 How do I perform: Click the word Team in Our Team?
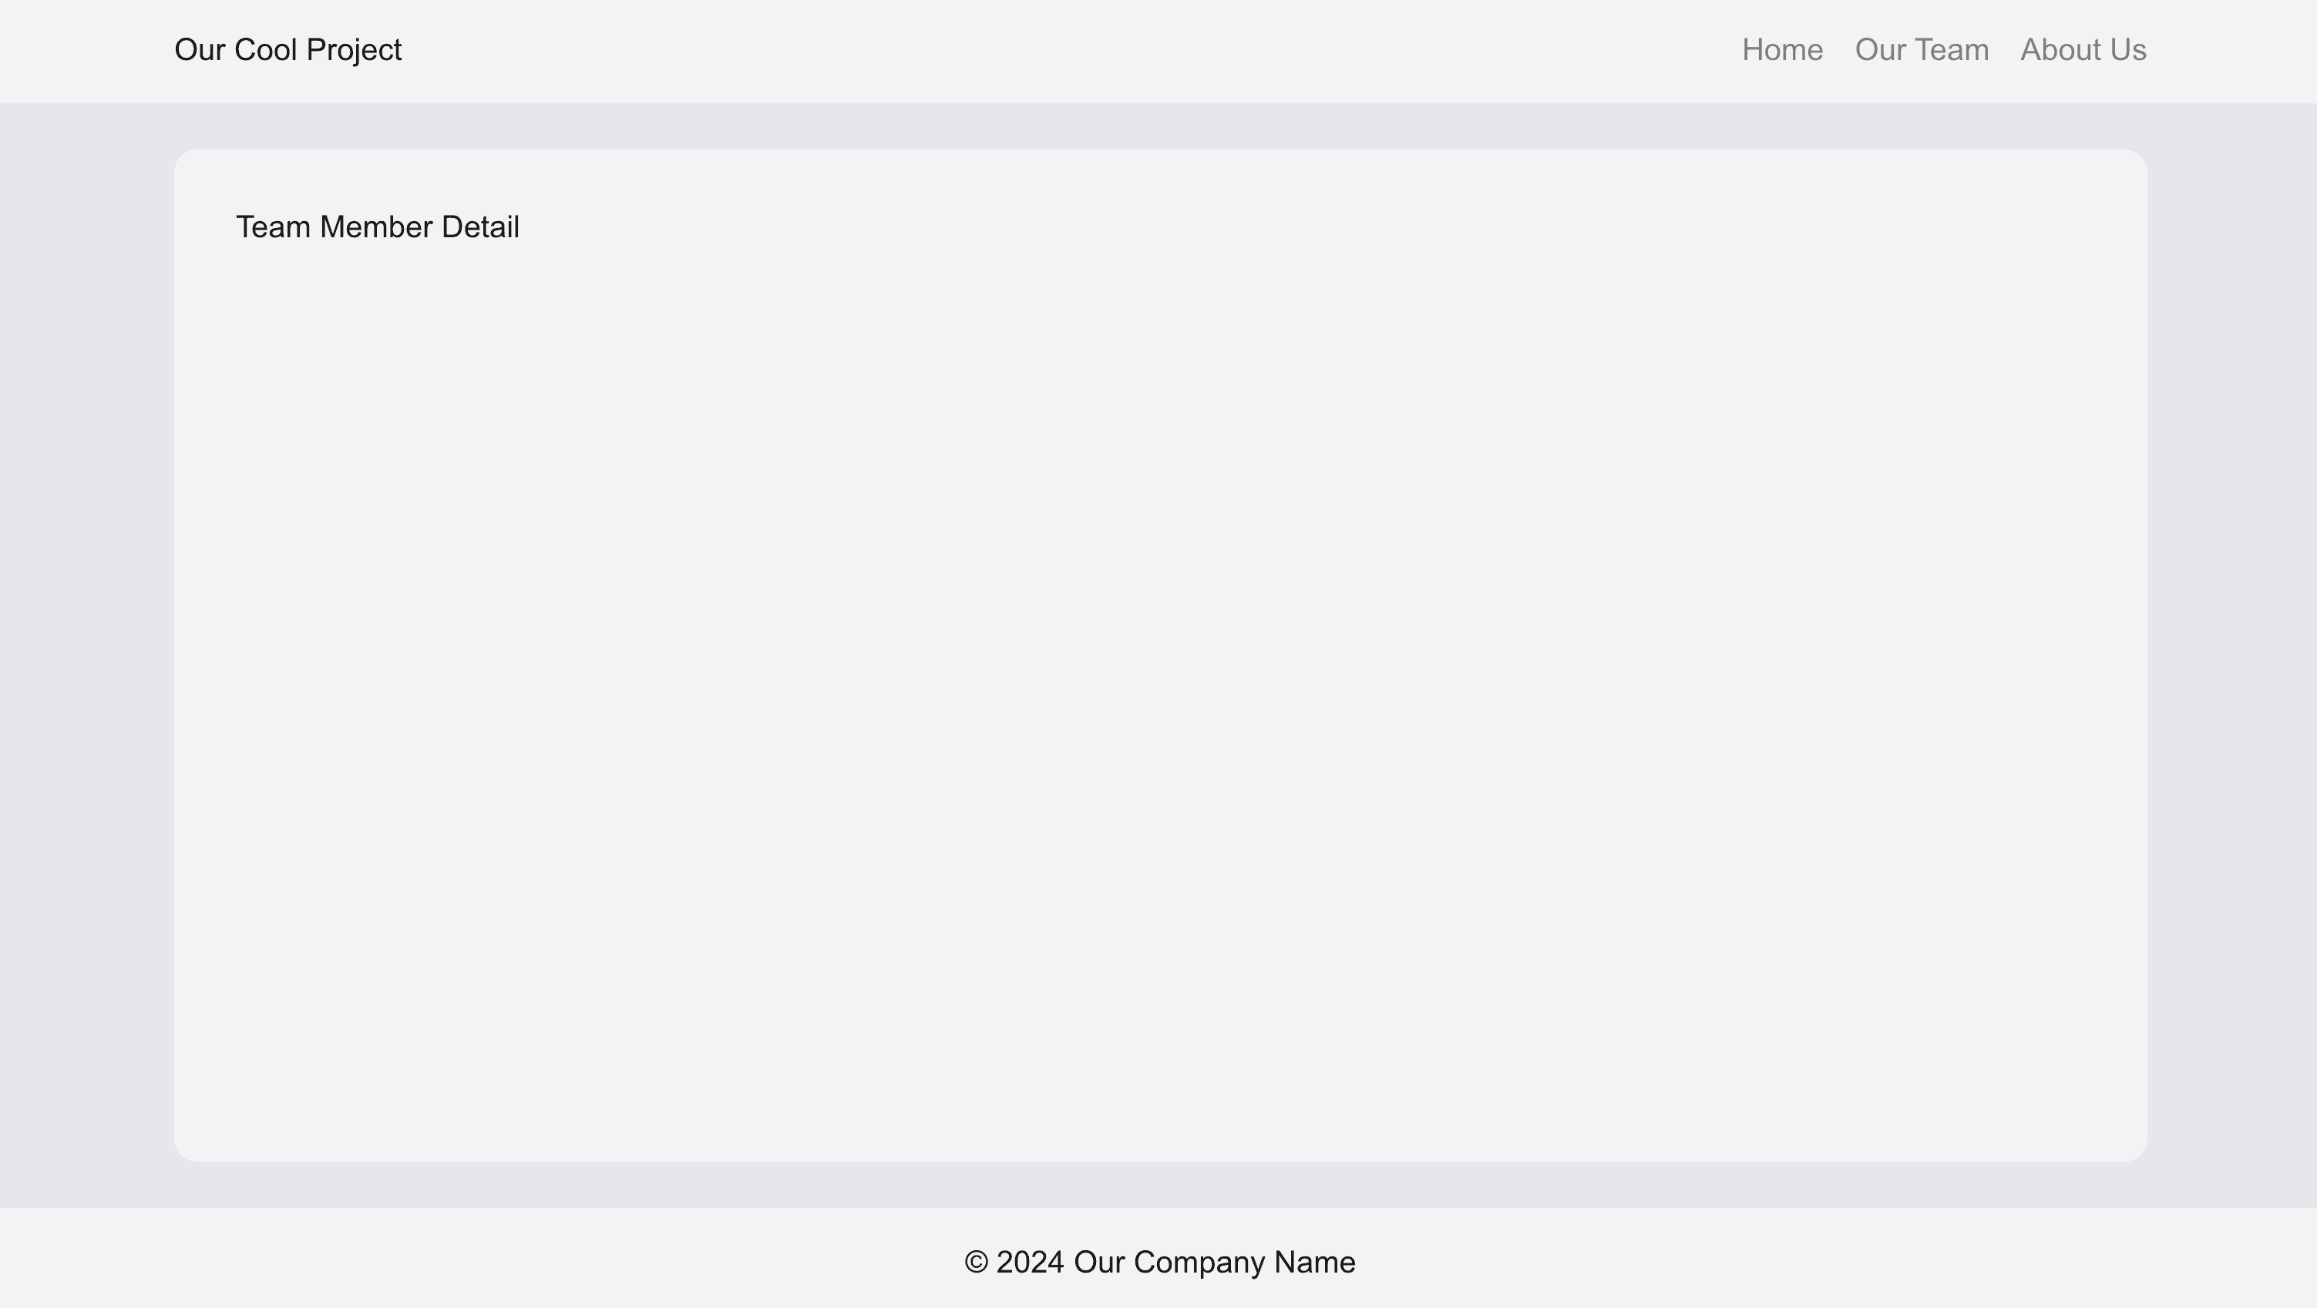coord(1954,50)
